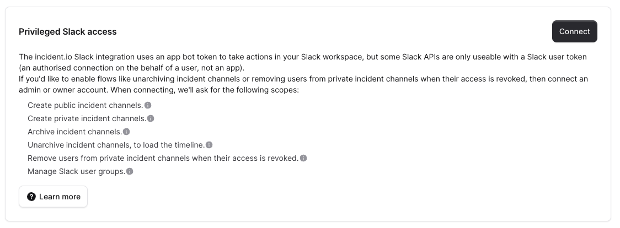Click Remove users from private incident channels text
The image size is (620, 228).
tap(163, 158)
